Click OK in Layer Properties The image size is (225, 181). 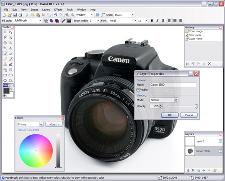tap(170, 115)
